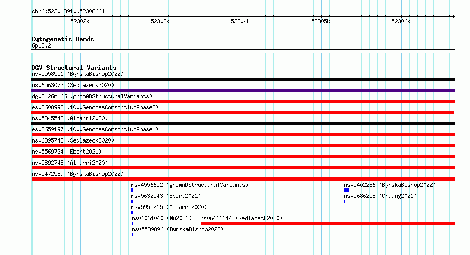
Task: Click the chr6:52301391..52306661 coordinate text
Action: coord(68,12)
